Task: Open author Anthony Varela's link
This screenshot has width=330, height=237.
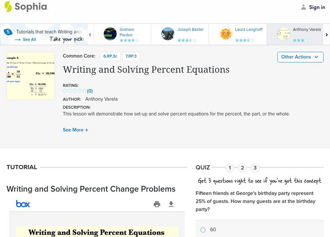Action: pyautogui.click(x=101, y=99)
